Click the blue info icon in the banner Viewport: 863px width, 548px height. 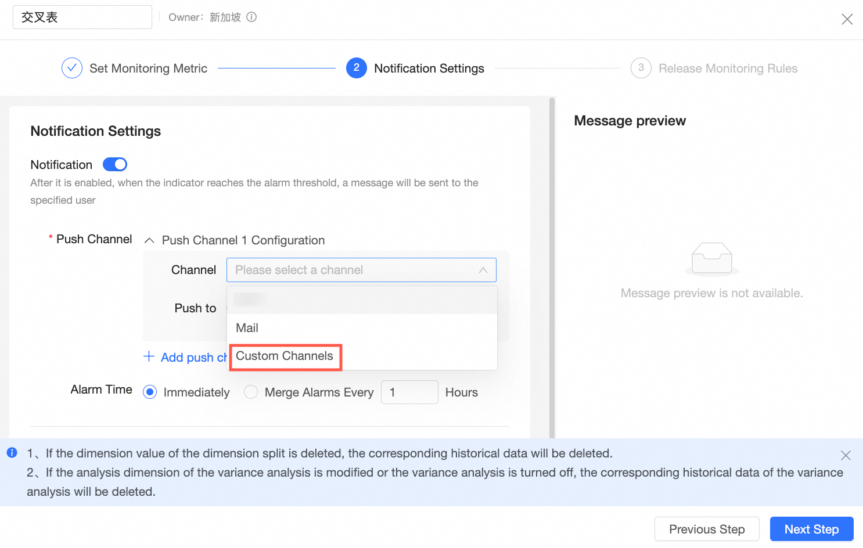click(12, 453)
